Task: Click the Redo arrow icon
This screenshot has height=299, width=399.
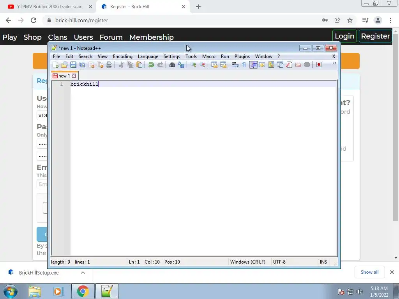Action: pos(160,65)
